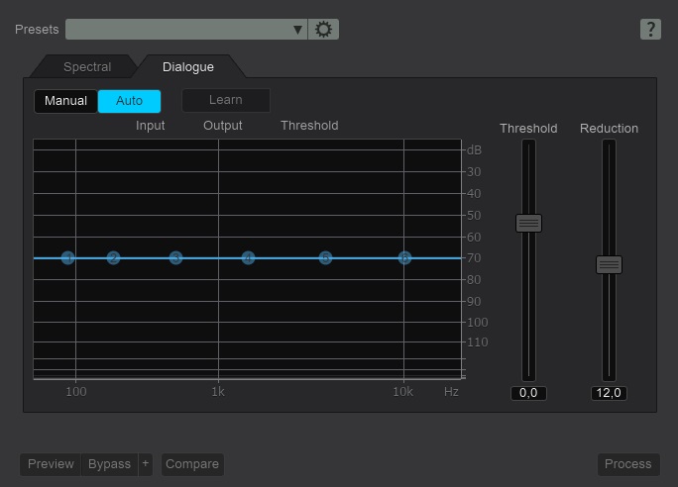Select the Dialogue tab
Viewport: 678px width, 487px height.
[x=188, y=67]
